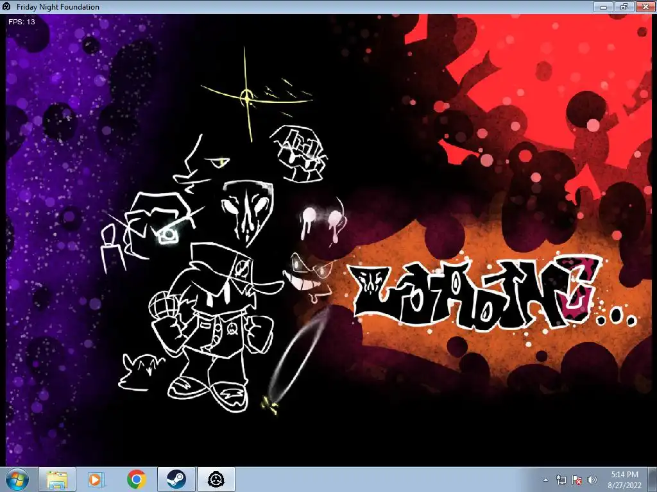Click the graffiti Loading... text
Screen dimensions: 657x492
click(493, 292)
